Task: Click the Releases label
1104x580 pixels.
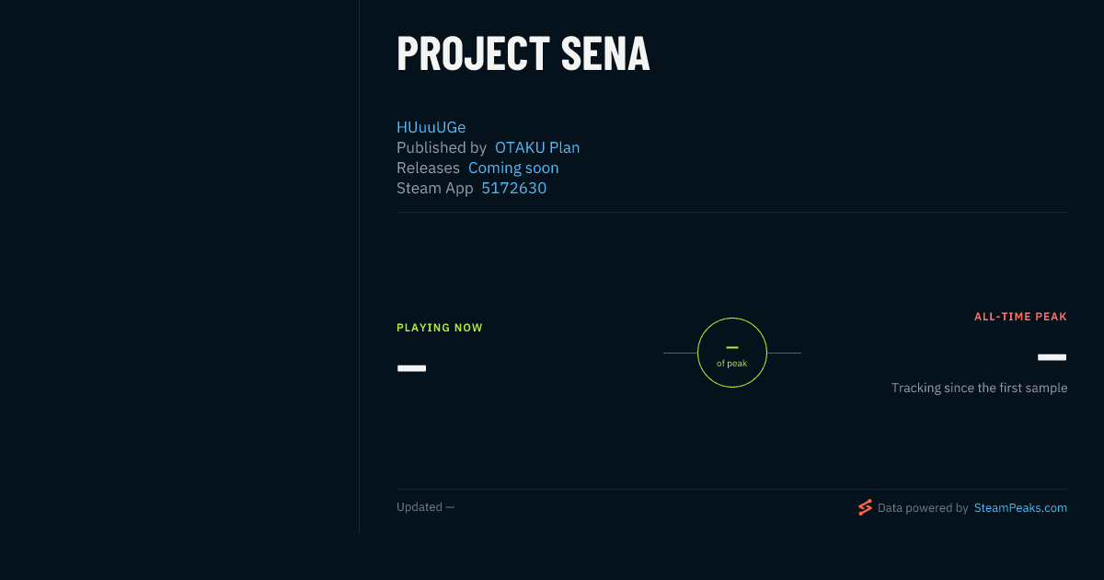Action: click(x=428, y=168)
